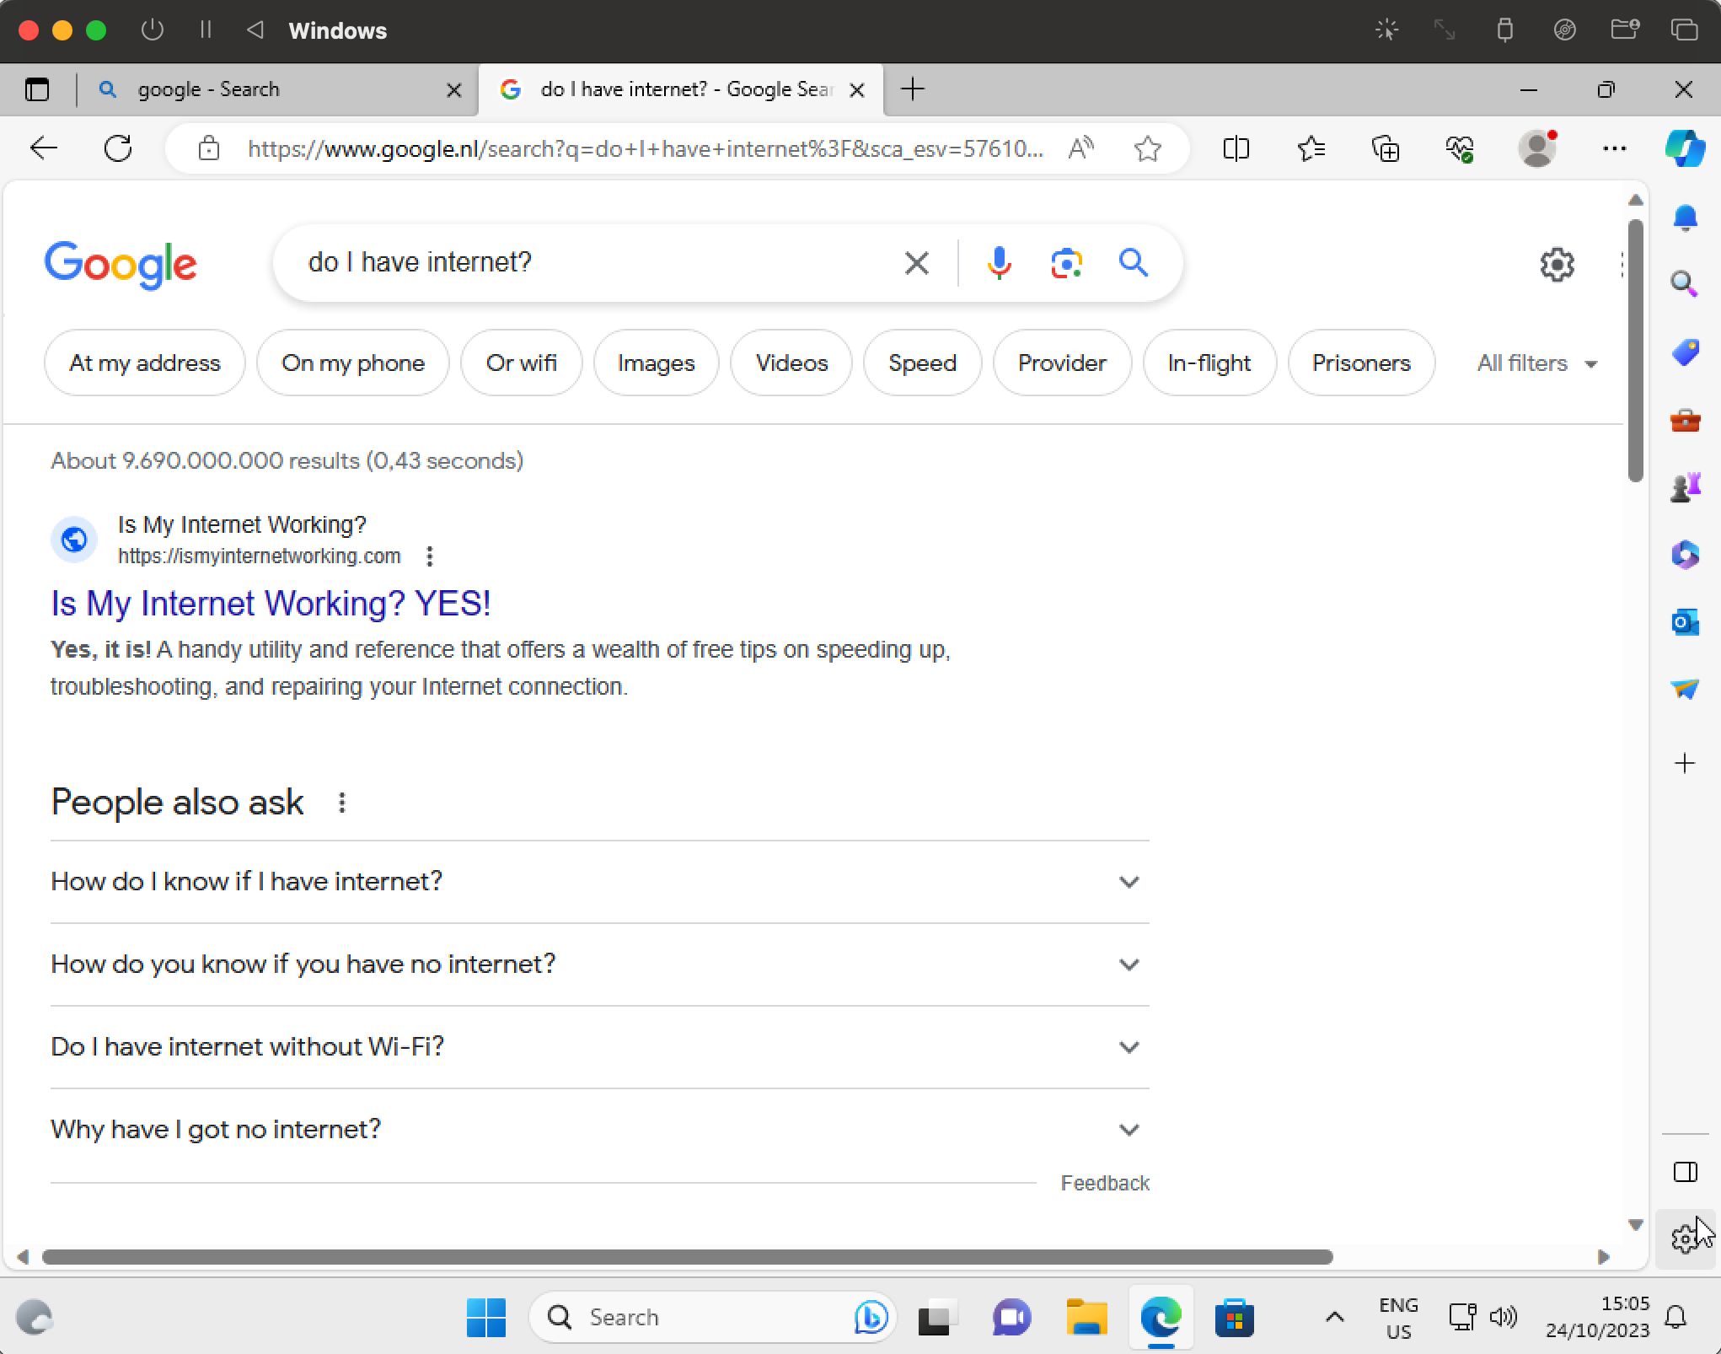The width and height of the screenshot is (1721, 1354).
Task: Switch to the "google - Search" tab
Action: click(278, 89)
